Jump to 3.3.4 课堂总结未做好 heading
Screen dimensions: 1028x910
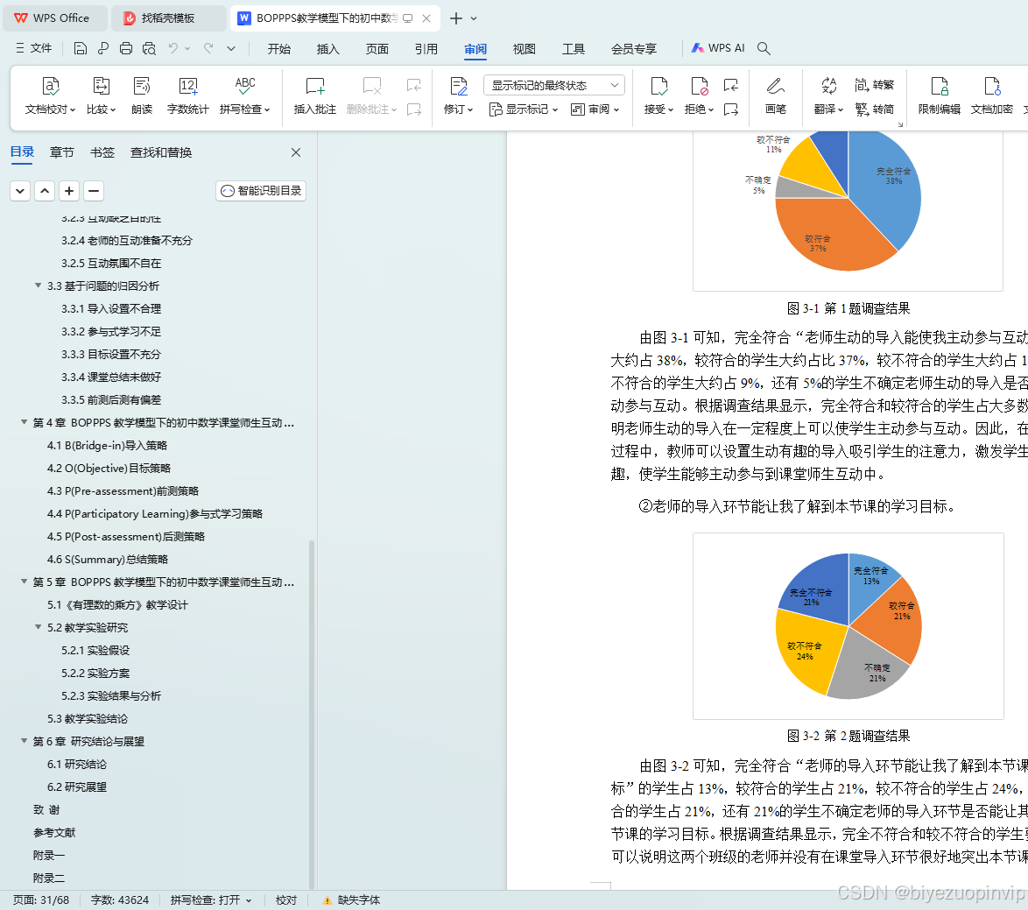[111, 377]
